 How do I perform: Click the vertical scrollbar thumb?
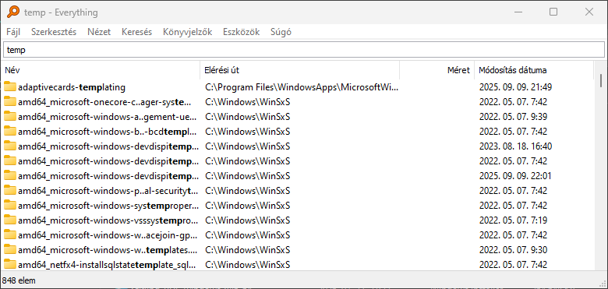tap(601, 80)
